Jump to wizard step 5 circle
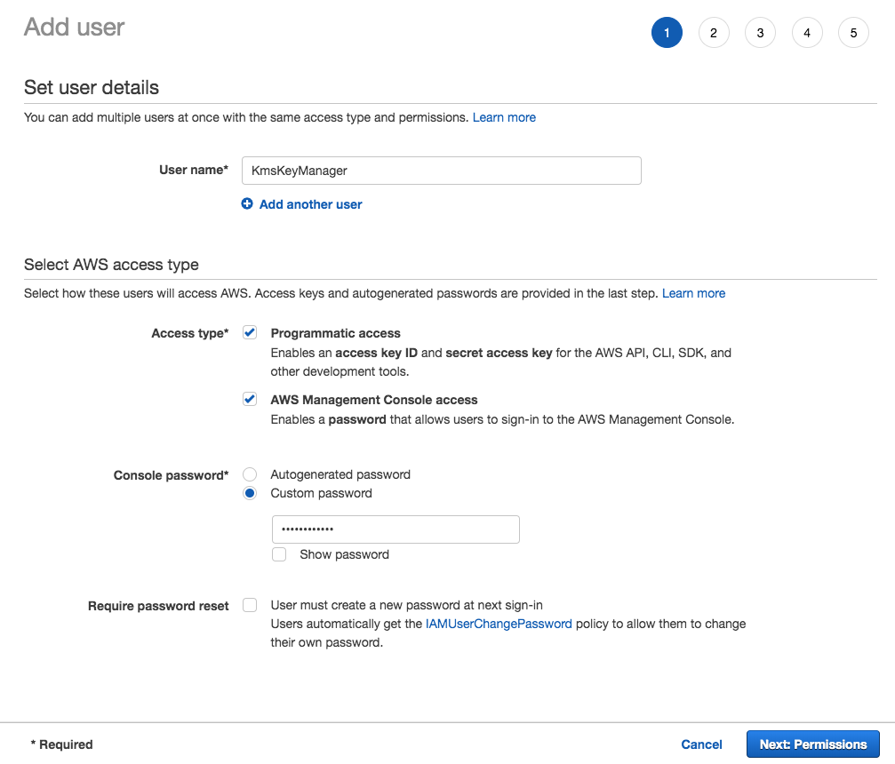 854,33
